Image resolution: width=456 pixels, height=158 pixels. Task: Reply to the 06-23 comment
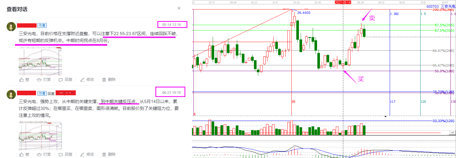[x=65, y=155]
